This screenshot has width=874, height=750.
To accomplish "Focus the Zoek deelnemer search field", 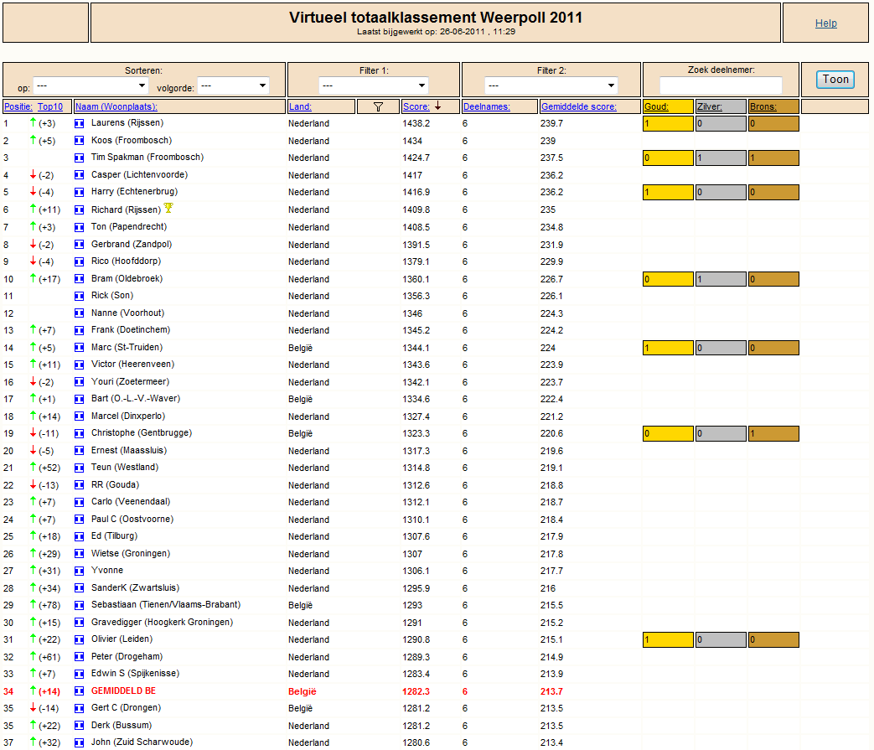I will click(x=721, y=85).
